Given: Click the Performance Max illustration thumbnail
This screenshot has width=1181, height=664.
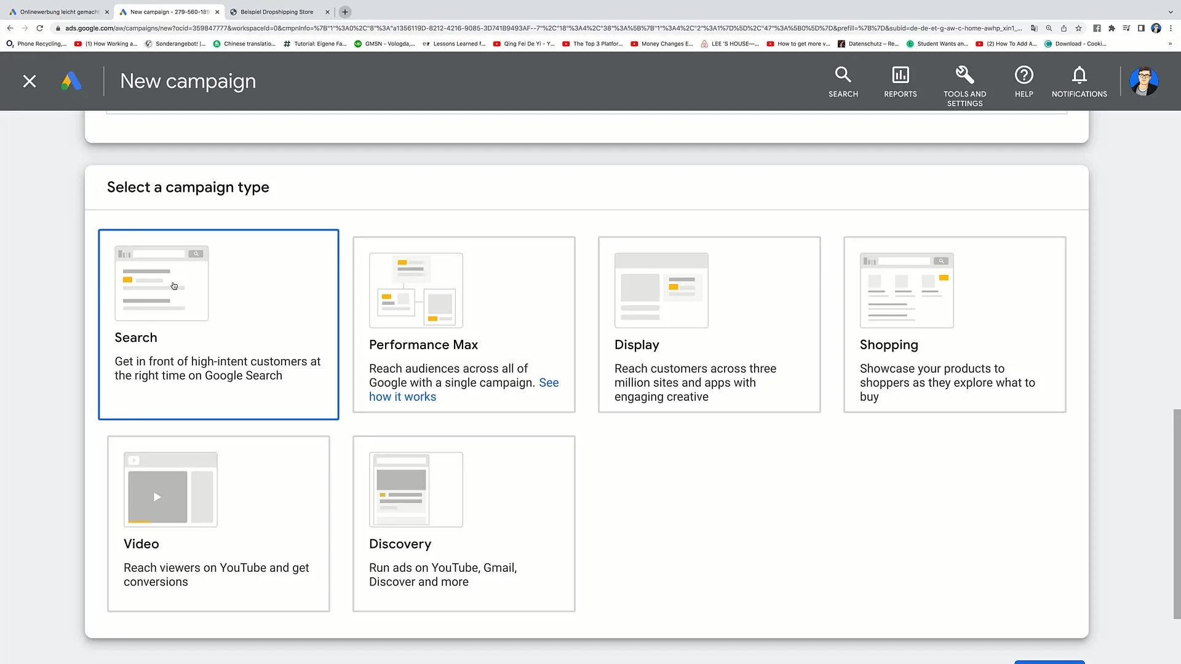Looking at the screenshot, I should tap(416, 290).
